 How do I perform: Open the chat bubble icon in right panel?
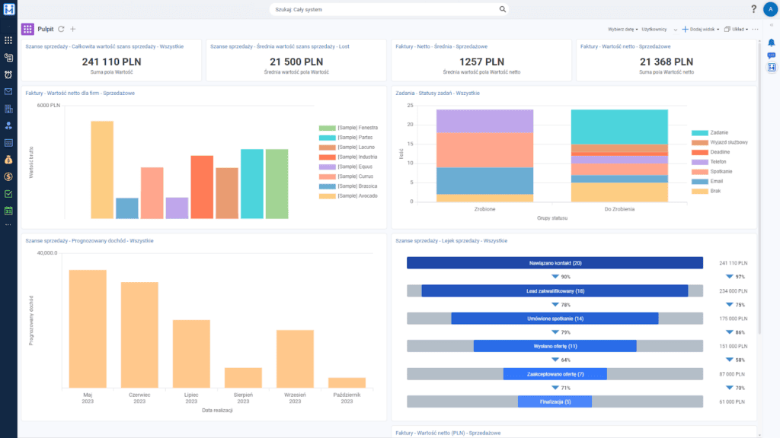pyautogui.click(x=771, y=56)
